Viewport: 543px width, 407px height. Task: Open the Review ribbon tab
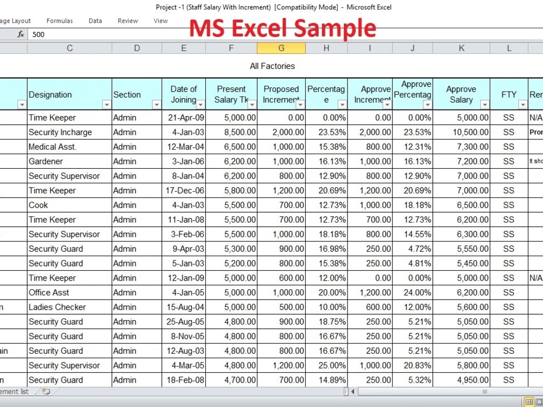(128, 21)
